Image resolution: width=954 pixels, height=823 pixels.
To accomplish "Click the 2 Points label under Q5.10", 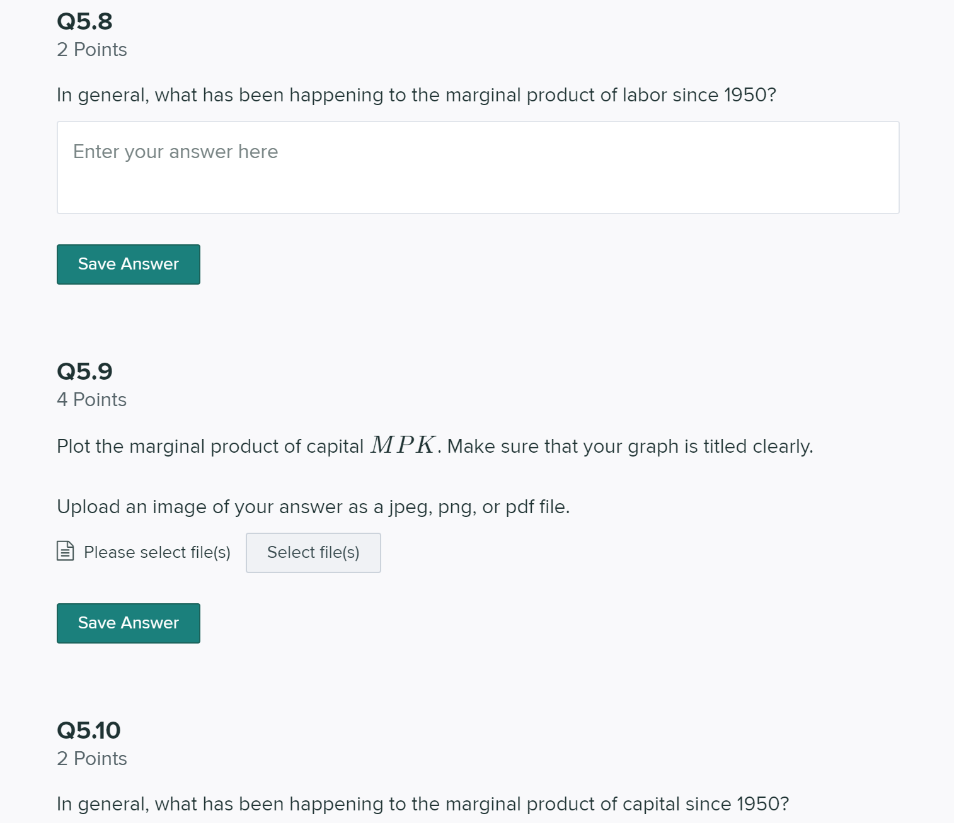I will pyautogui.click(x=92, y=759).
